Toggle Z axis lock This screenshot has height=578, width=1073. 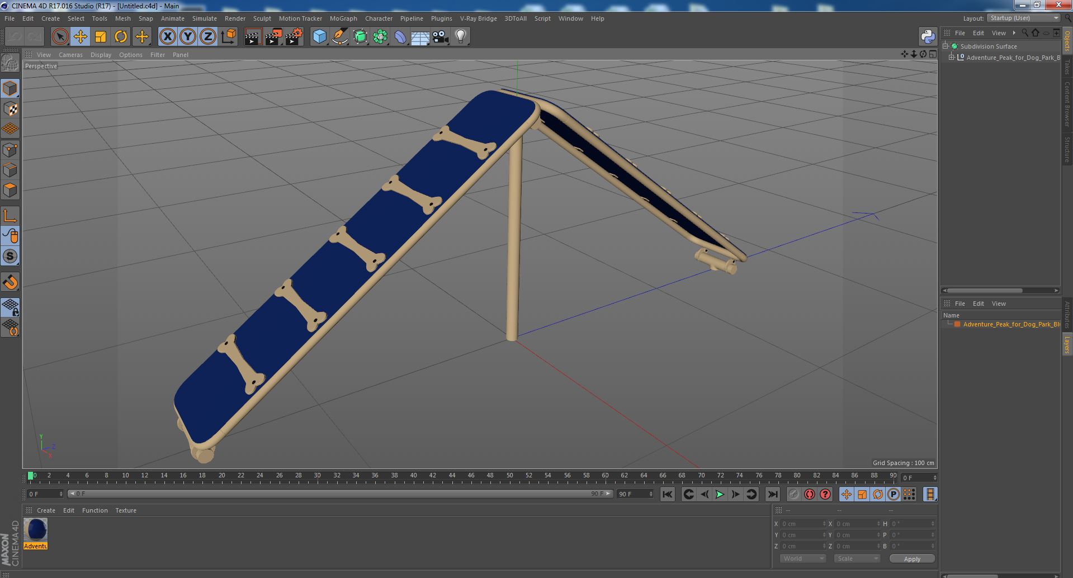[x=208, y=37]
